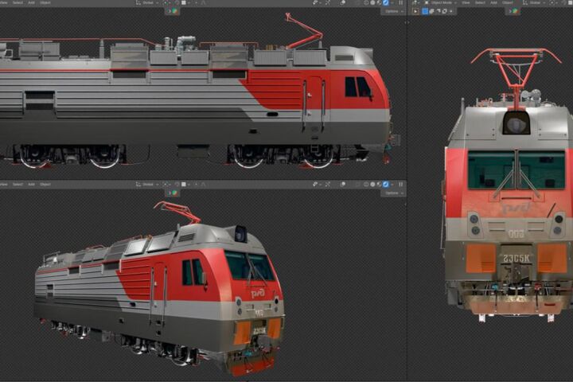573x382 pixels.
Task: Open the Object Mode dropdown in right viewport
Action: pos(442,2)
